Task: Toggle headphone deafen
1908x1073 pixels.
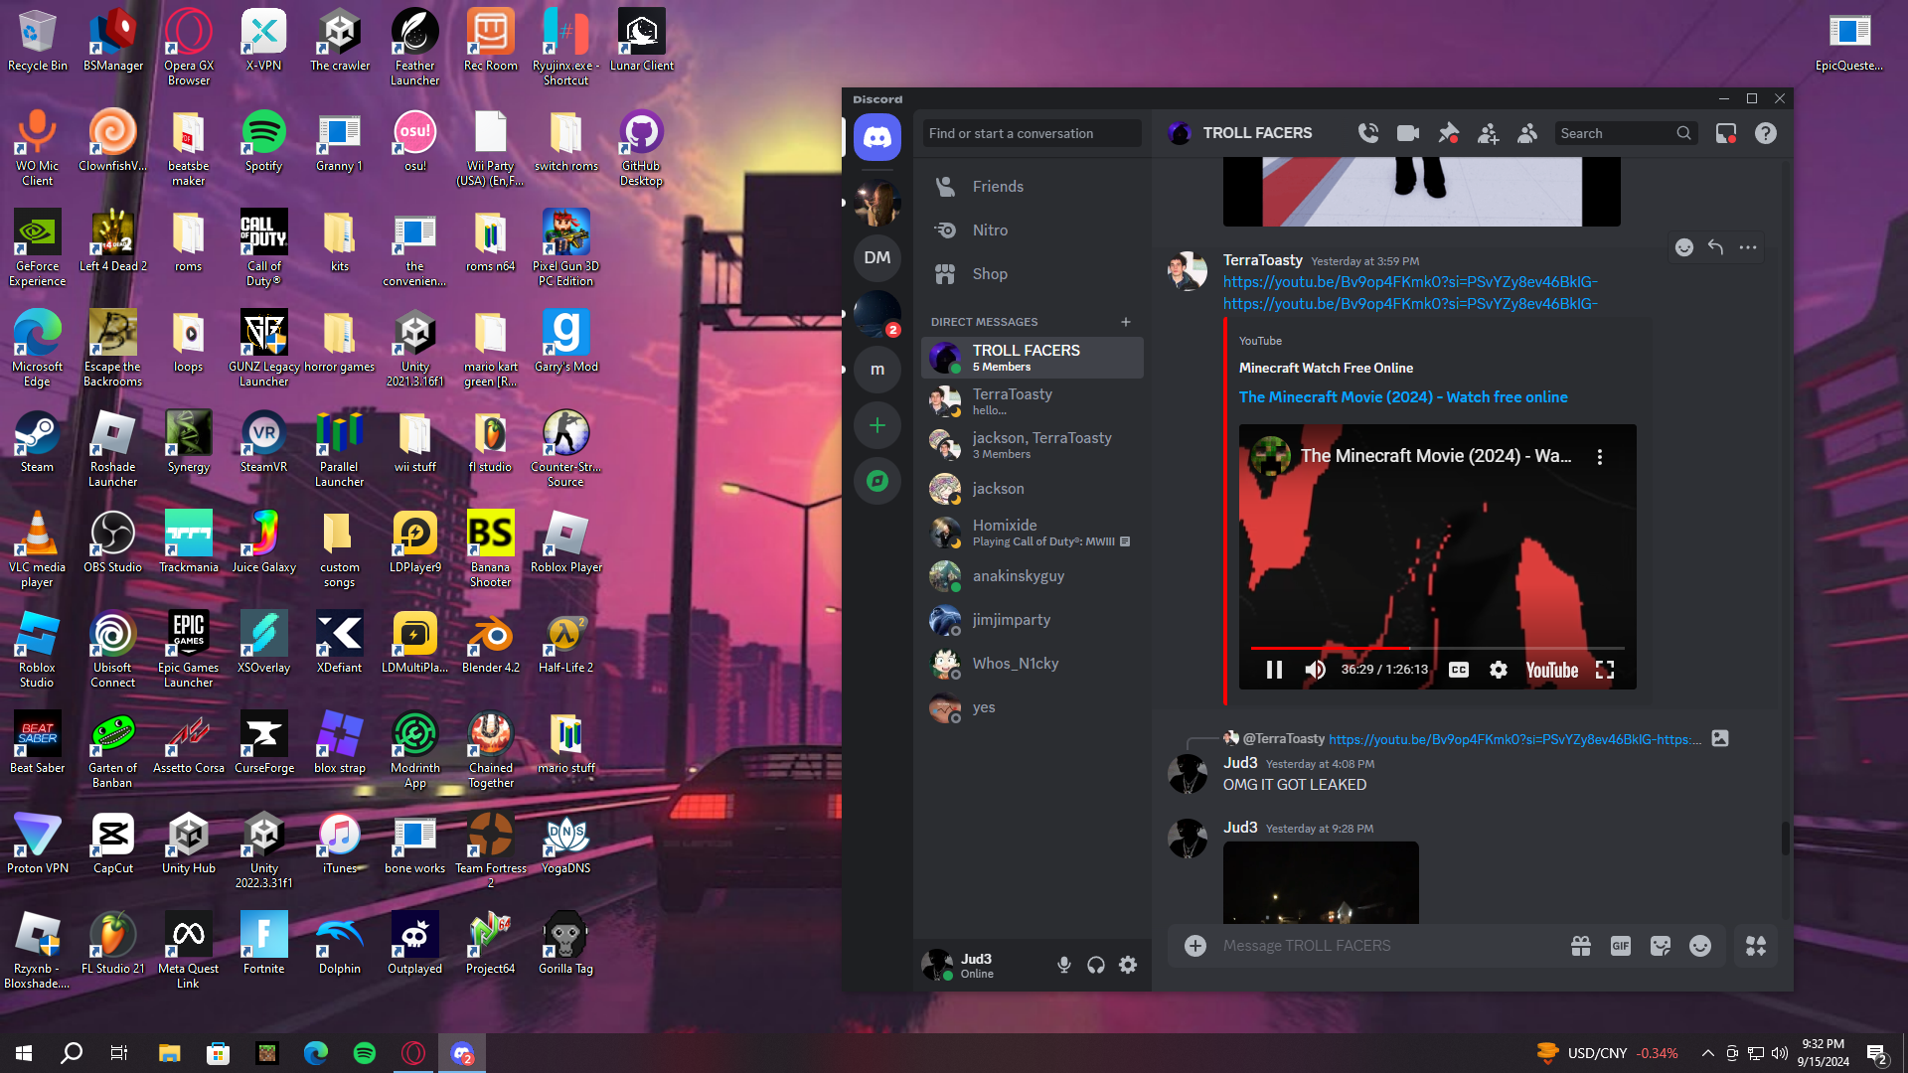Action: [1096, 965]
